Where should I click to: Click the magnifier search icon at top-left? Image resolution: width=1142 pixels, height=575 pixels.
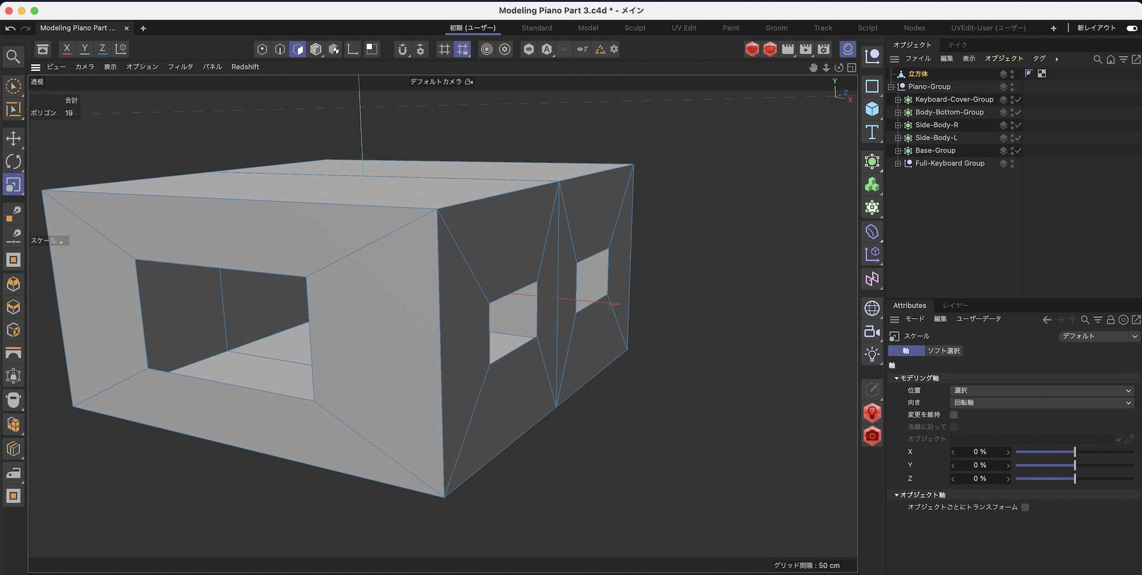point(13,56)
